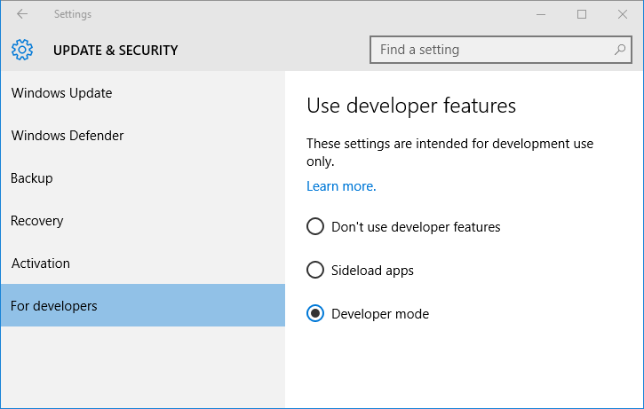
Task: Click the magnifier search icon
Action: tap(619, 50)
